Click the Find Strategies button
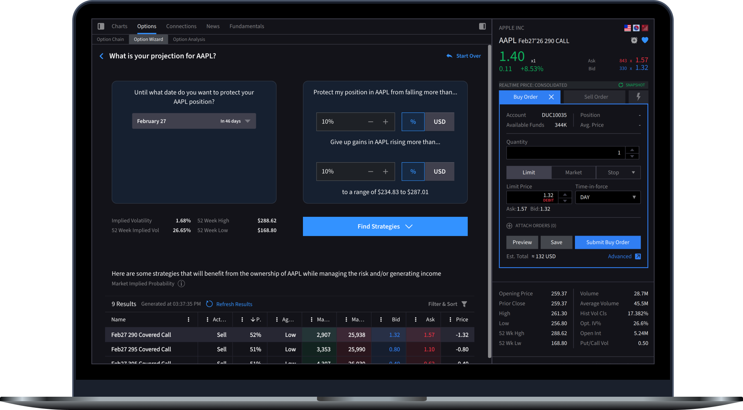743x410 pixels. click(x=385, y=226)
